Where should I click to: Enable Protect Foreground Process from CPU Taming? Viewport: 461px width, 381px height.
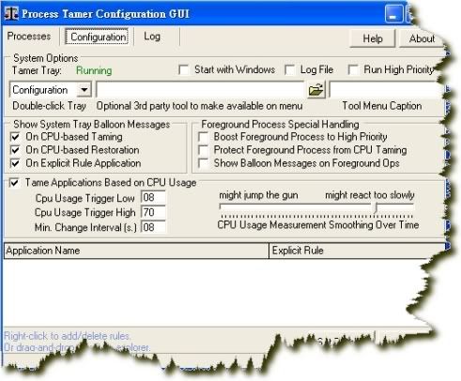(x=204, y=150)
